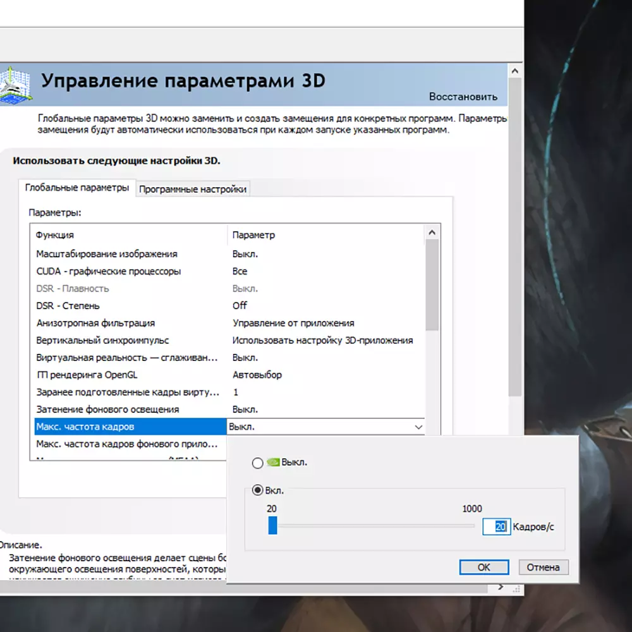Click the window resize grip in corner
632x632 pixels.
click(x=516, y=589)
